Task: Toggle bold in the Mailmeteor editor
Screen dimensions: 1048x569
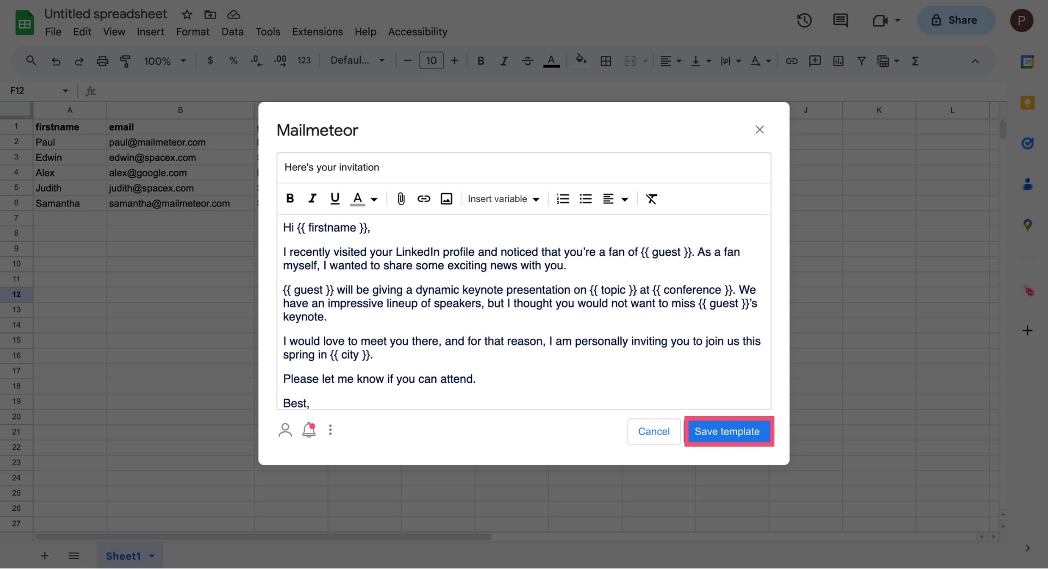Action: coord(290,199)
